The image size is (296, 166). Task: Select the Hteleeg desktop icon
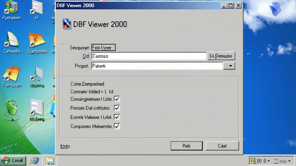coord(37,77)
